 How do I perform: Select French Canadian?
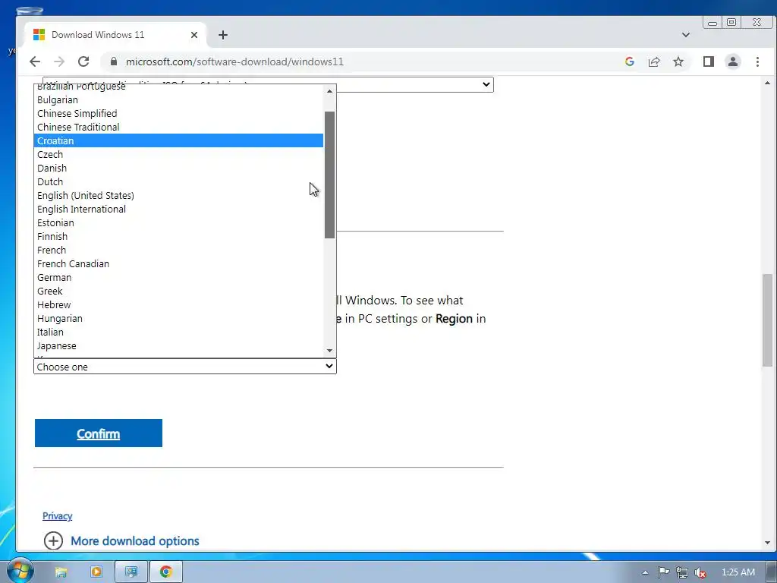[178, 263]
